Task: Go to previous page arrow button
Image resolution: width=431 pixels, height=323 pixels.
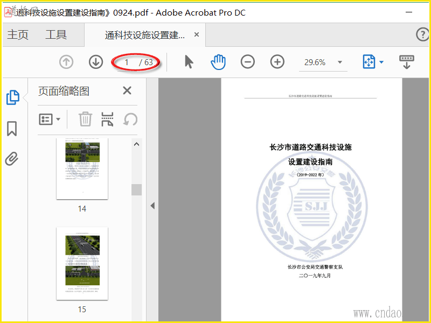Action: pyautogui.click(x=66, y=62)
